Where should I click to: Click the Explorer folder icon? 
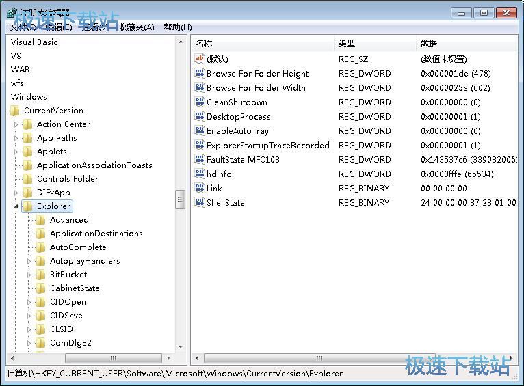coord(28,206)
